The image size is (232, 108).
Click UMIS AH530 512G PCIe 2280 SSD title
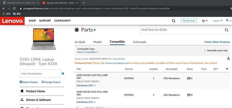(92, 76)
